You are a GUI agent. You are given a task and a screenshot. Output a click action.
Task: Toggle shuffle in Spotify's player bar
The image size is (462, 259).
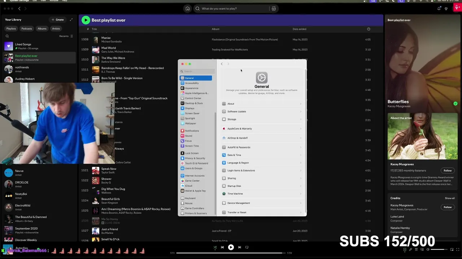tap(215, 247)
